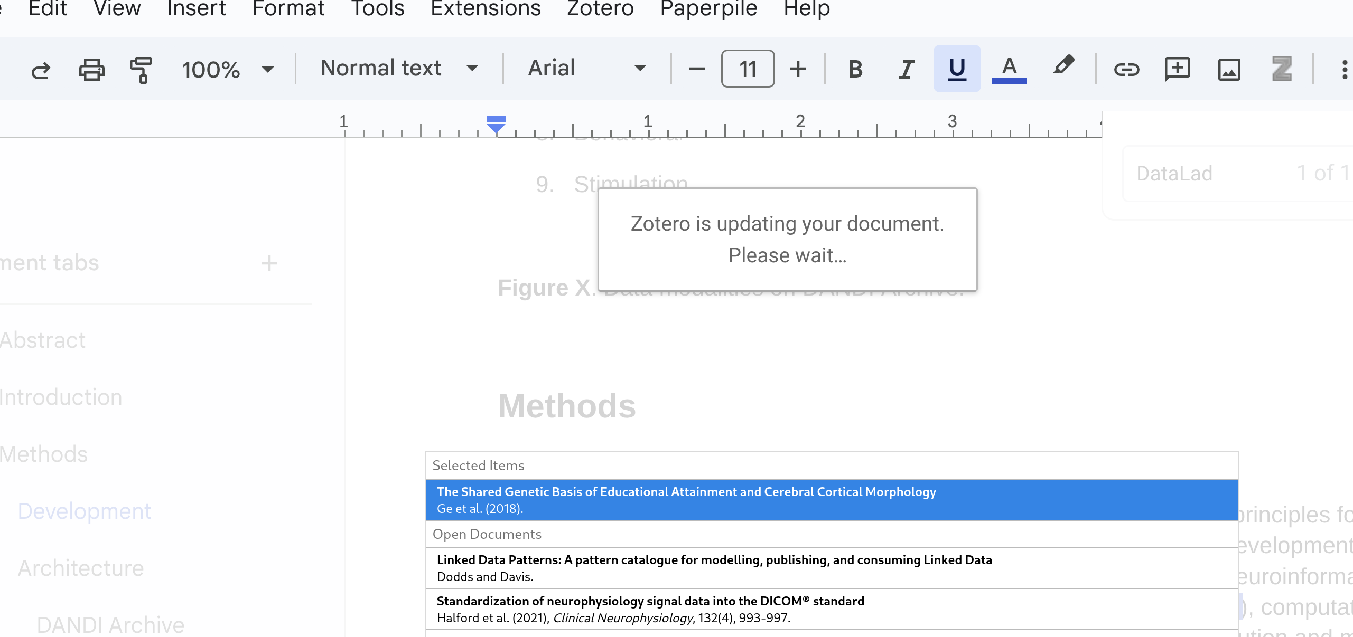Viewport: 1353px width, 637px height.
Task: Toggle italic formatting
Action: [906, 69]
